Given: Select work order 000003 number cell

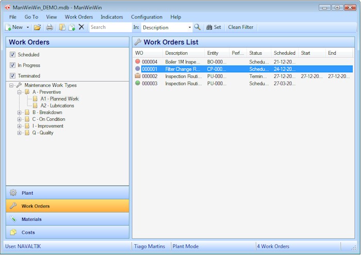Looking at the screenshot, I should pos(150,84).
